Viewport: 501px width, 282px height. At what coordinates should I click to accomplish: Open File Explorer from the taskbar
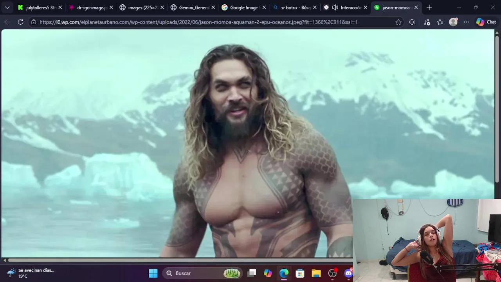(x=316, y=273)
